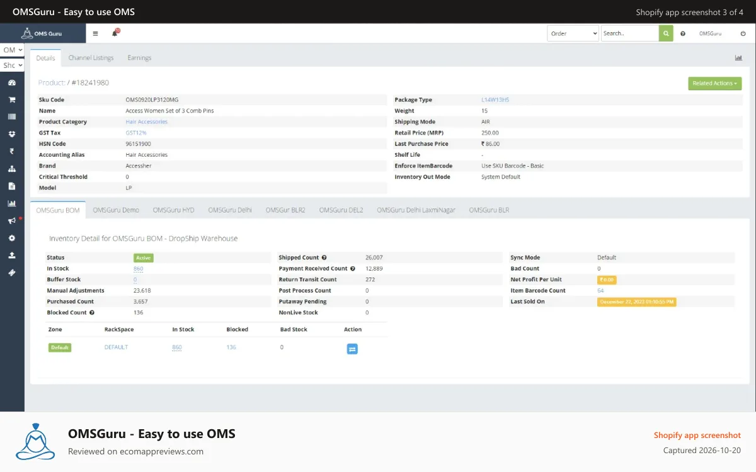Click the In Stock 860 value in status list
Image resolution: width=756 pixels, height=472 pixels.
pyautogui.click(x=139, y=269)
